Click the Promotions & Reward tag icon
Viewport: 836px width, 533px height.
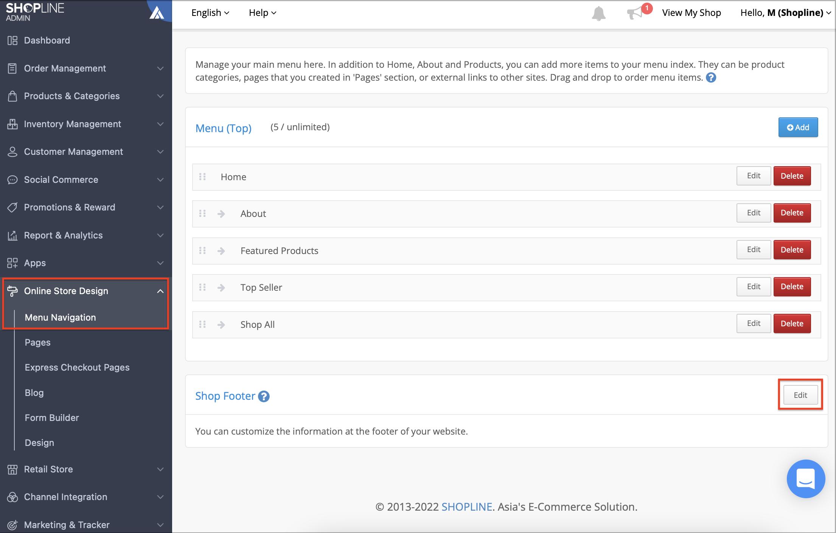(12, 207)
